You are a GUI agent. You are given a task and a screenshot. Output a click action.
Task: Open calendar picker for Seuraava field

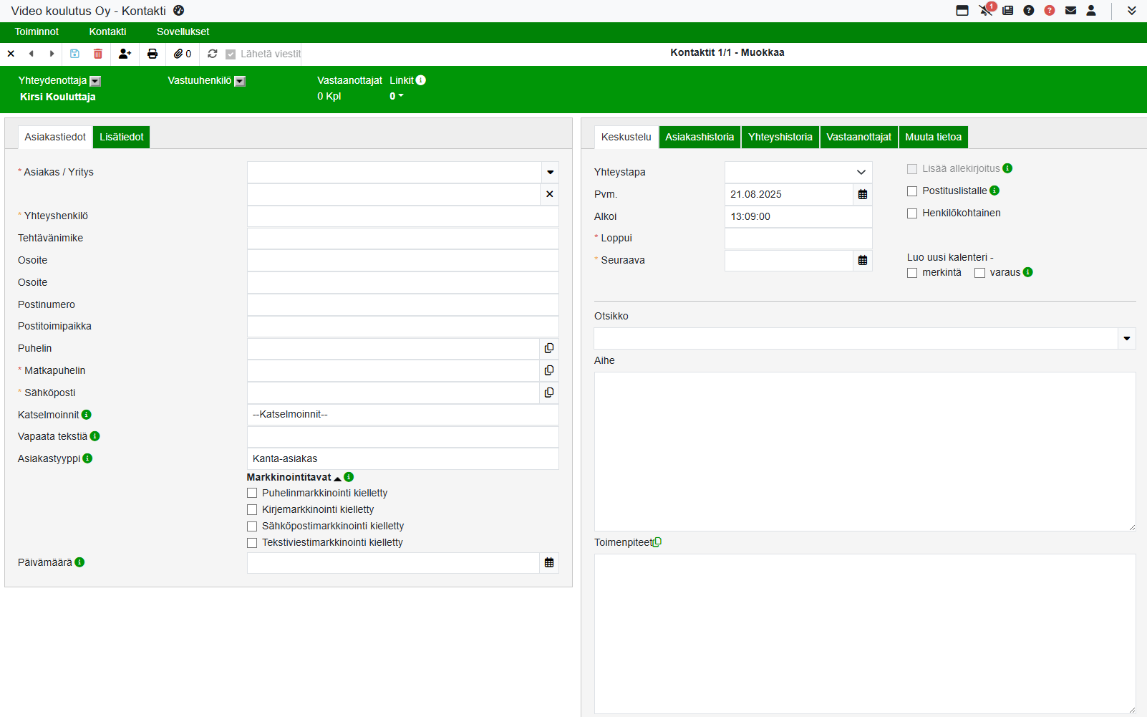863,261
